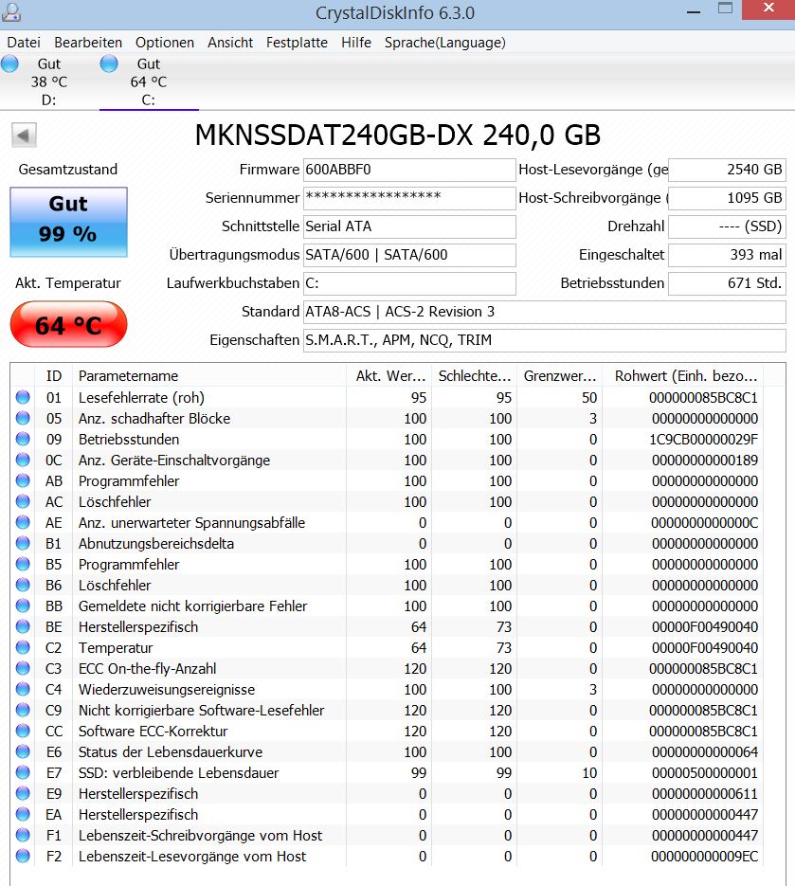
Task: Click the Betriebsstunden value 671 Std.
Action: [727, 283]
